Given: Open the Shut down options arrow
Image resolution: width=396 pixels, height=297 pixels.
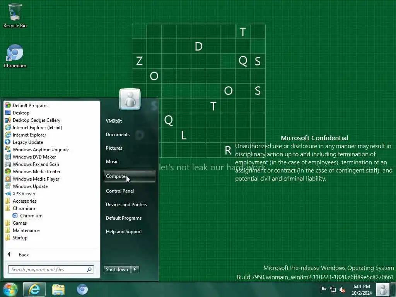Looking at the screenshot, I should 135,269.
